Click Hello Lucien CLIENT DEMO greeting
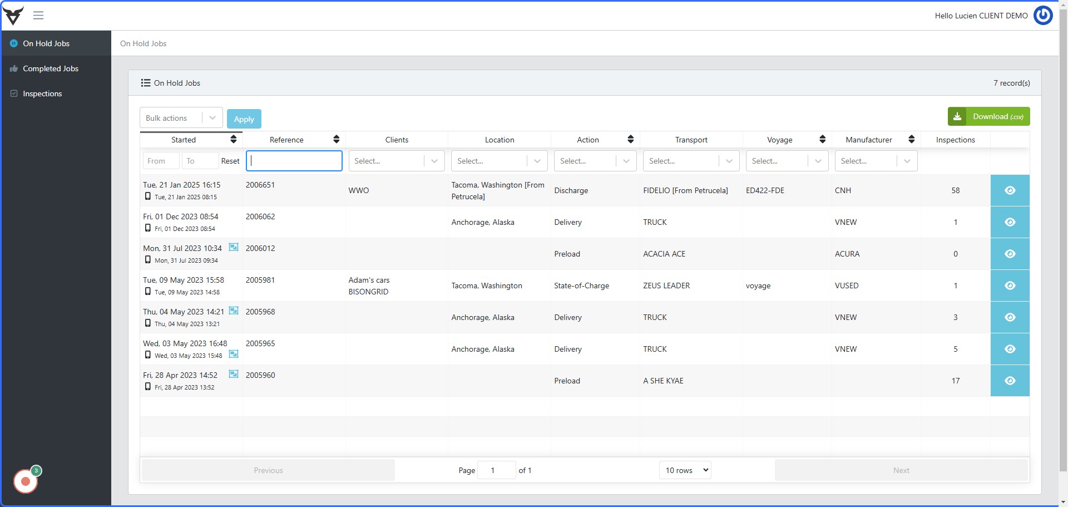Screen dimensions: 1068x507 [x=981, y=16]
